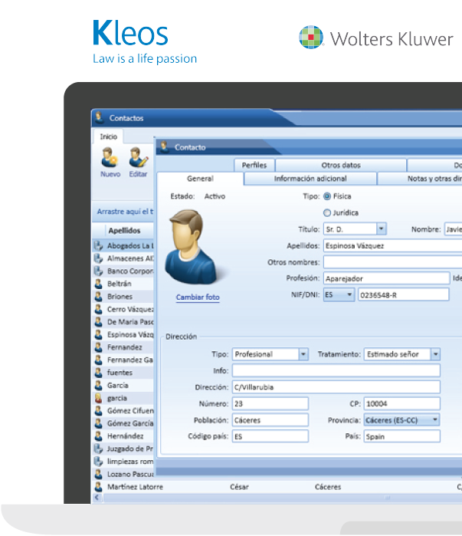
Task: Open the NIF/DNI country code dropdown
Action: (x=349, y=294)
